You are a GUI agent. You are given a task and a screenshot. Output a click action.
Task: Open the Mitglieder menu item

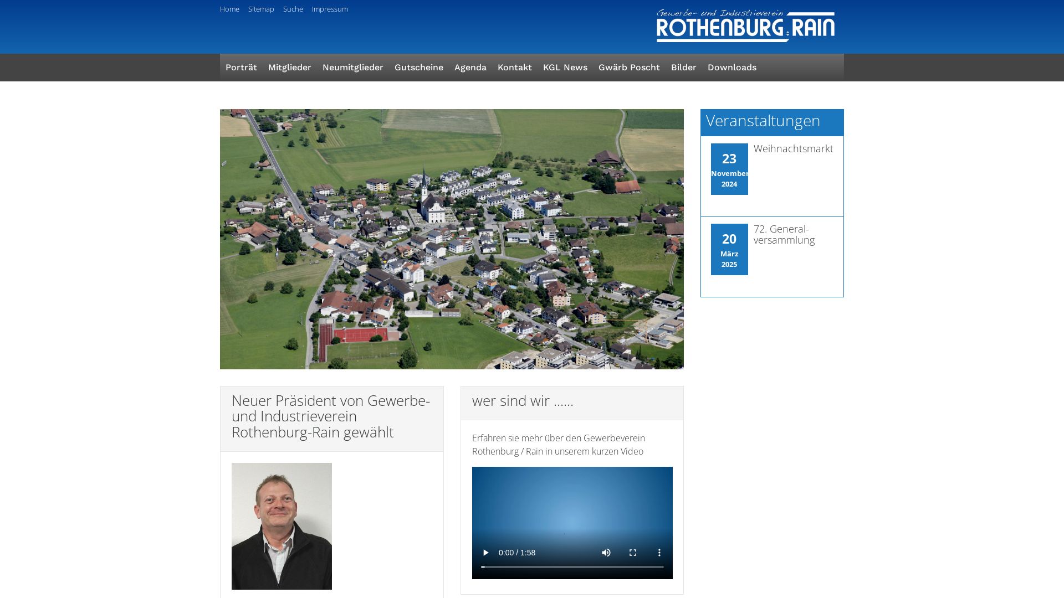[290, 68]
